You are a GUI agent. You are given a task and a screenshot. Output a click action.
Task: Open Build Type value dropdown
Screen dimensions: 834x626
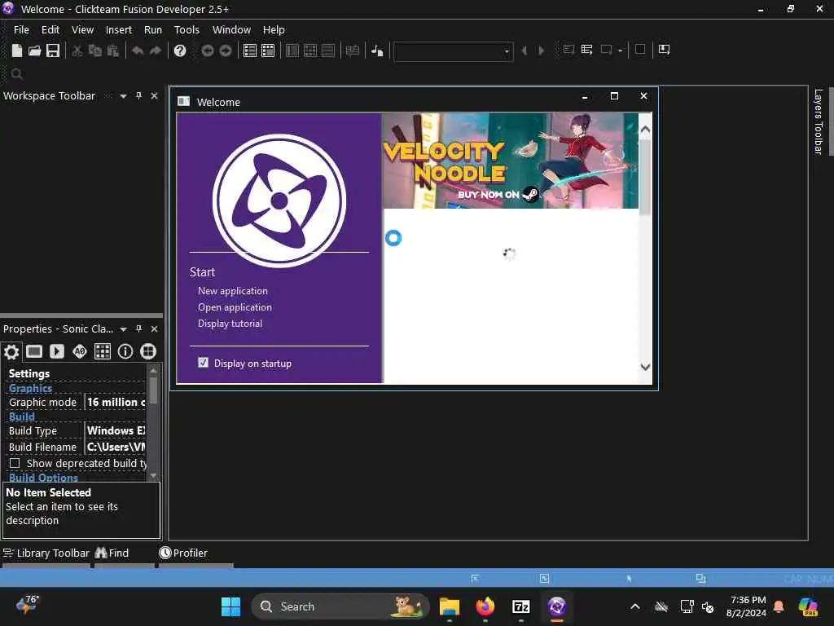pos(116,430)
